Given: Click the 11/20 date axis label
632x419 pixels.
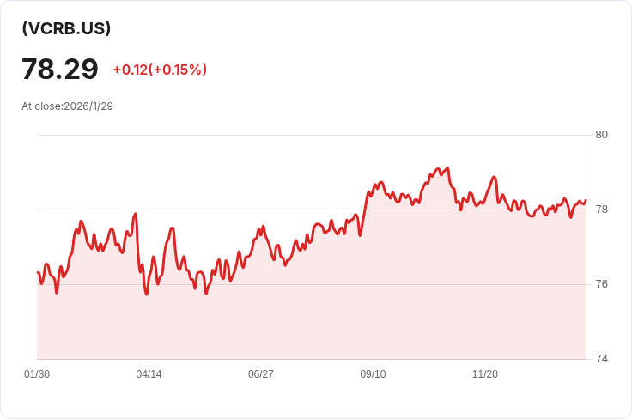Looking at the screenshot, I should pos(485,374).
